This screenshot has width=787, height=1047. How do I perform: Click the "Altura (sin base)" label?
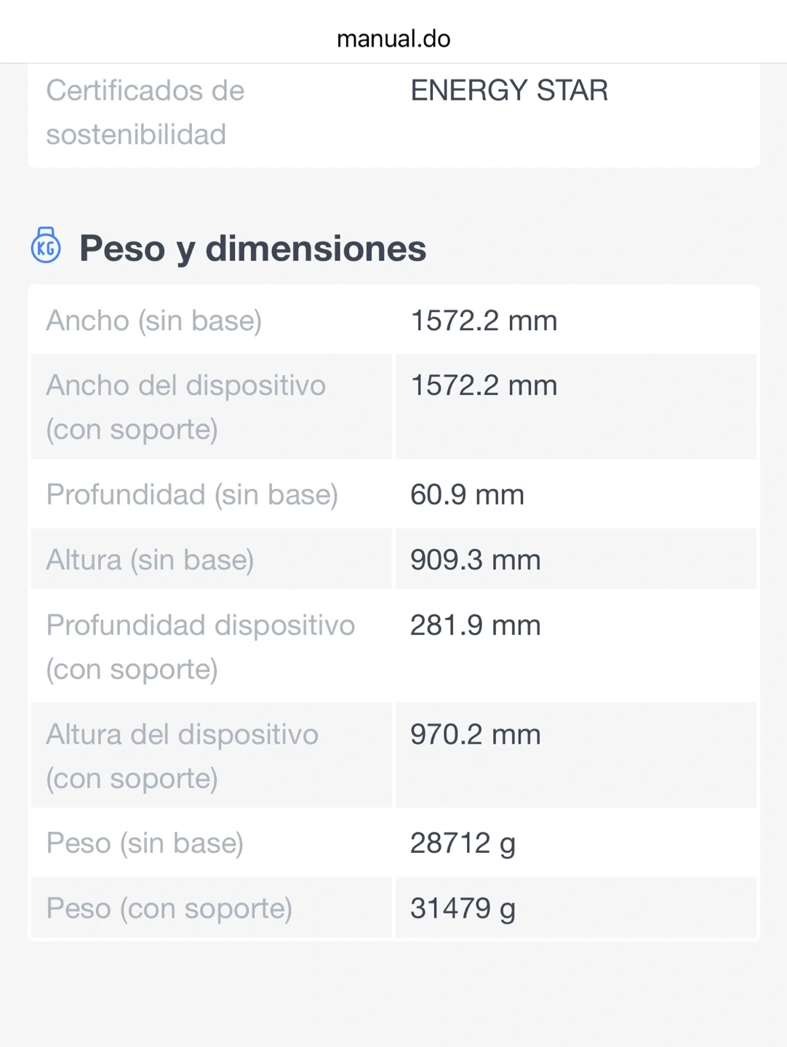pyautogui.click(x=150, y=560)
